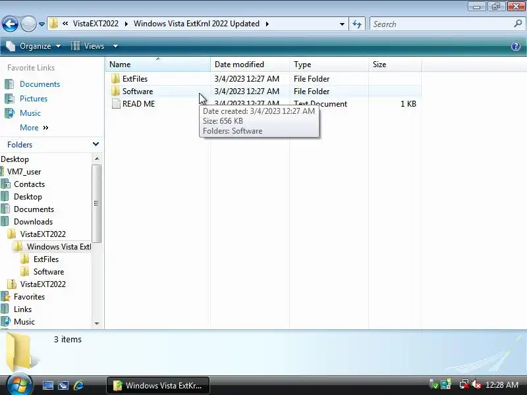Viewport: 527px width, 395px height.
Task: Click the large folder preview icon in details pane
Action: coord(21,352)
